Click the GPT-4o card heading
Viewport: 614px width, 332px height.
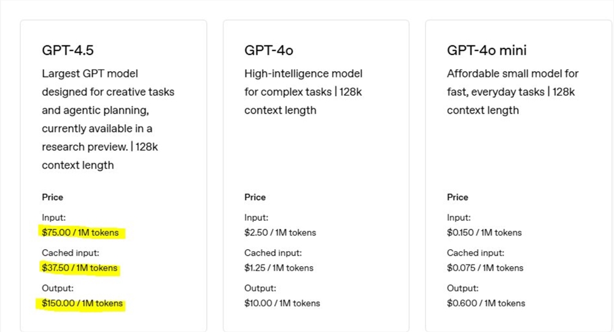coord(269,50)
